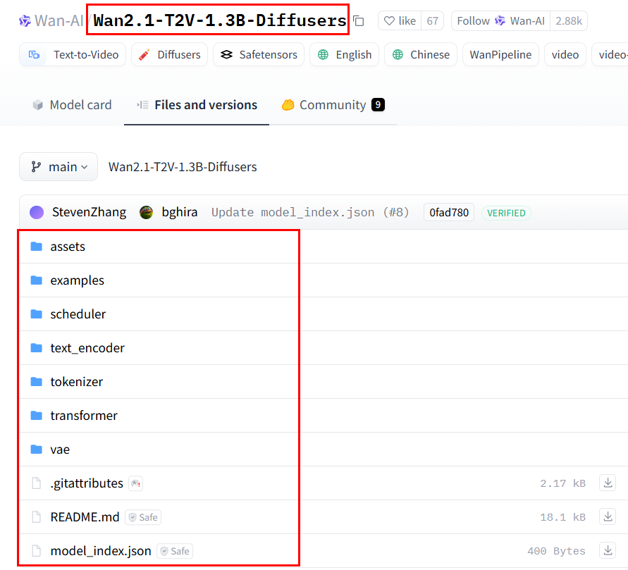Switch to the Model card tab
The width and height of the screenshot is (628, 570).
pos(72,105)
